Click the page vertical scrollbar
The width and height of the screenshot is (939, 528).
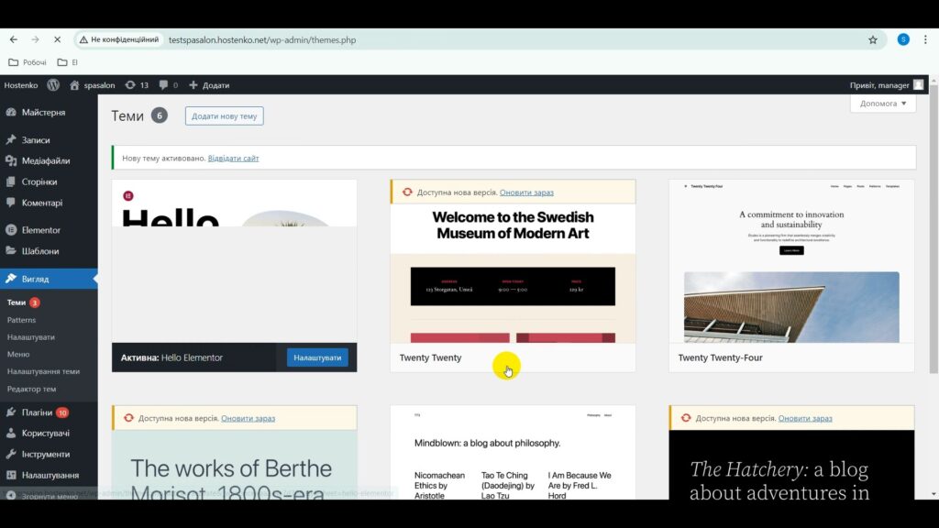[933, 227]
